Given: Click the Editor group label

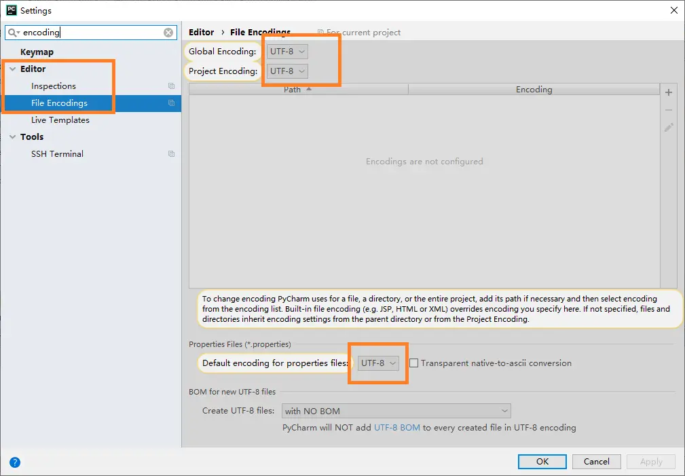Looking at the screenshot, I should click(33, 69).
